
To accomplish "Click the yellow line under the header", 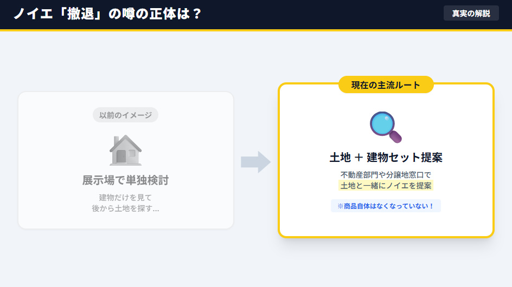I will pos(256,30).
